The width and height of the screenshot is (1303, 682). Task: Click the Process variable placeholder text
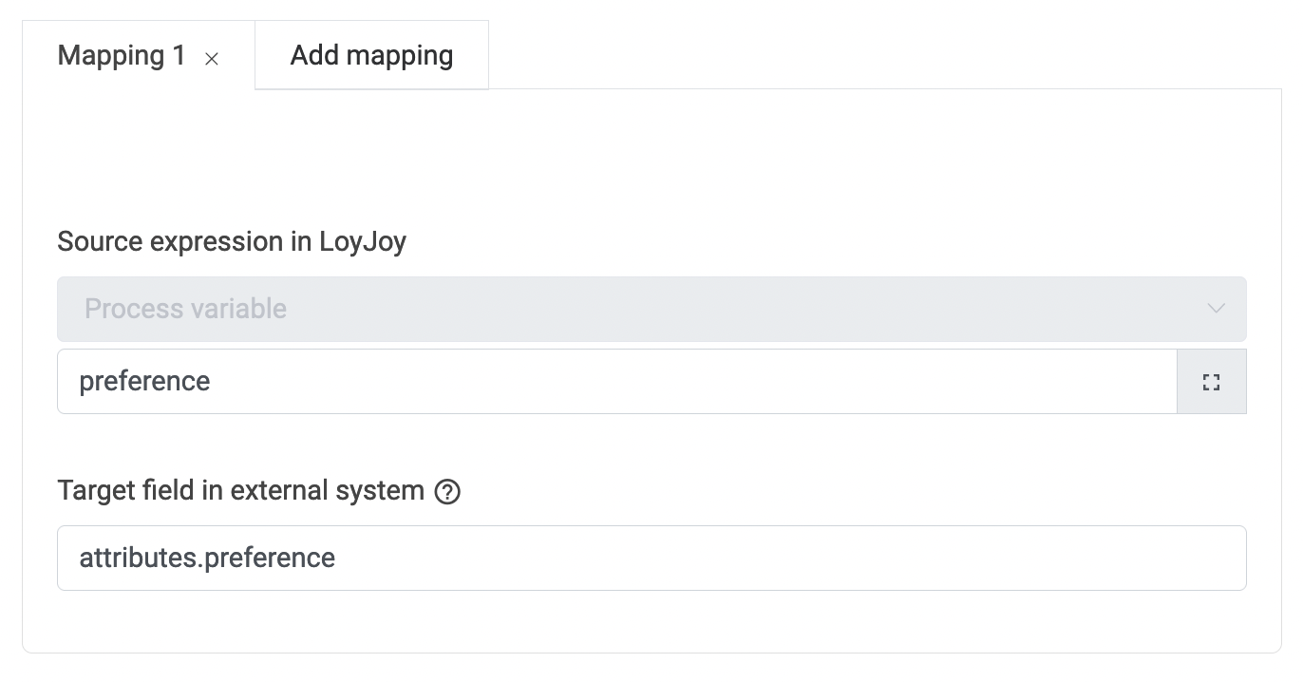coord(185,309)
